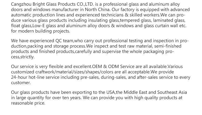Click the text "24-hour hot-line service"
Screen dimensions: 202x115
coord(35,77)
